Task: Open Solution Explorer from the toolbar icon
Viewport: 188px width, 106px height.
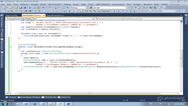Action: pyautogui.click(x=131, y=8)
